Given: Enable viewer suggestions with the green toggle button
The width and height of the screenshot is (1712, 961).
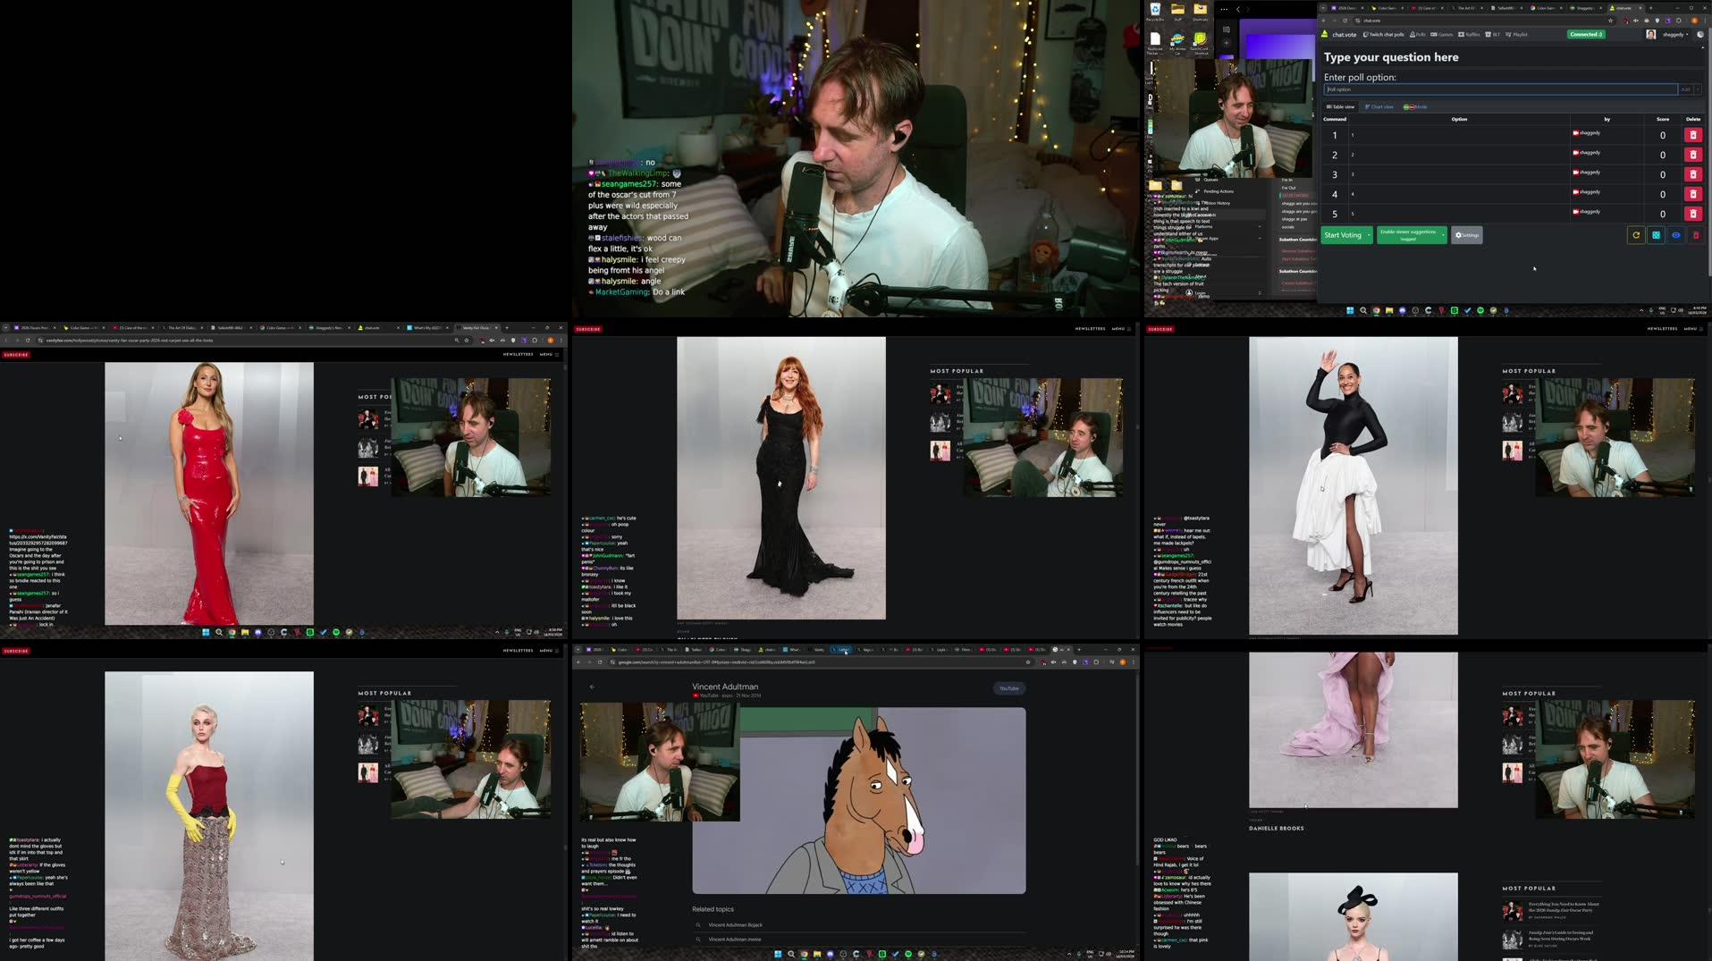Looking at the screenshot, I should [x=1409, y=235].
